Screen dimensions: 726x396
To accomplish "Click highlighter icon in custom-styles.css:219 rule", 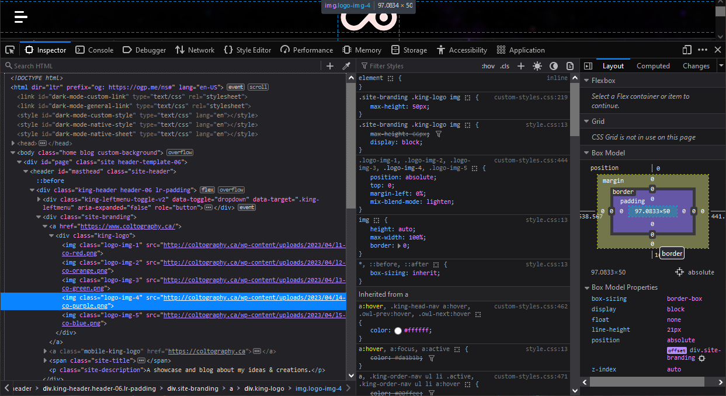I will point(467,98).
